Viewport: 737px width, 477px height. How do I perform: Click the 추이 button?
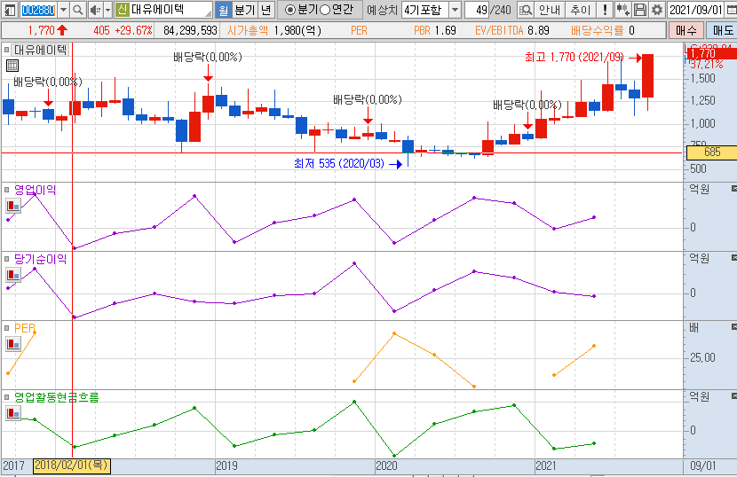pyautogui.click(x=581, y=10)
